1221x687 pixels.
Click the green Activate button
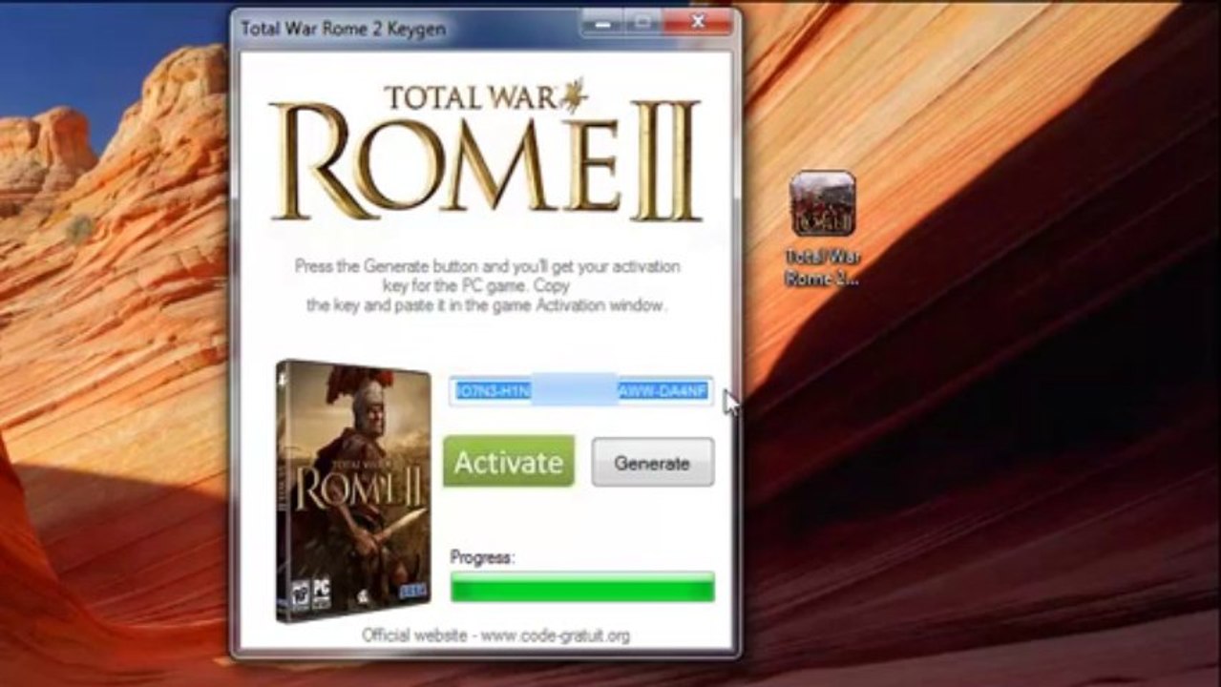(x=509, y=462)
